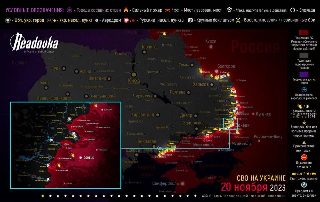Click the Николаев city label
Screen dimensions: 320x202
pyautogui.click(x=147, y=141)
